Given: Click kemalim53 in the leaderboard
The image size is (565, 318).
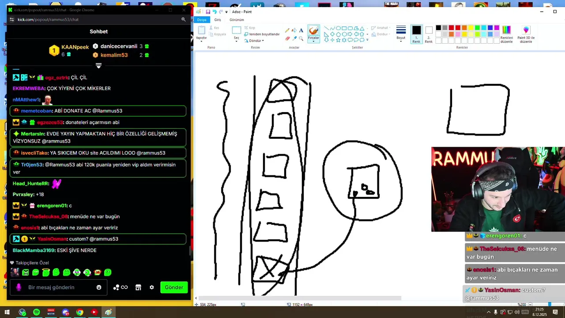Looking at the screenshot, I should (114, 55).
